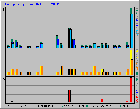
Task: Select the blue Files bar for day 17
Action: click(74, 43)
